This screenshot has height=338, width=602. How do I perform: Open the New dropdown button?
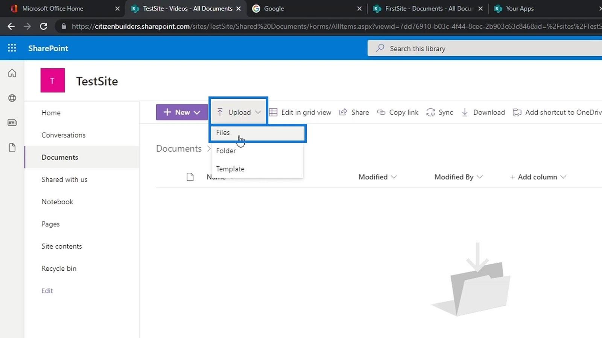(182, 112)
